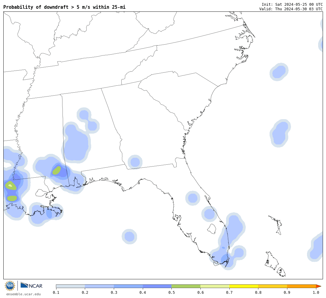Click the ensemble.ucar.edu text
The height and width of the screenshot is (298, 326).
(24, 294)
